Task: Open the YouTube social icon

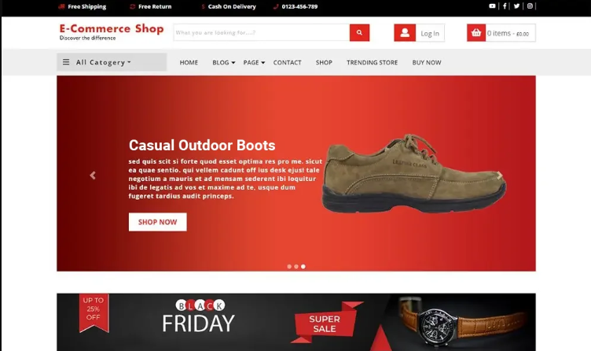Action: click(x=492, y=6)
